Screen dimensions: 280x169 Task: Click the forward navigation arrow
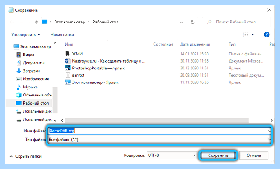(22, 22)
